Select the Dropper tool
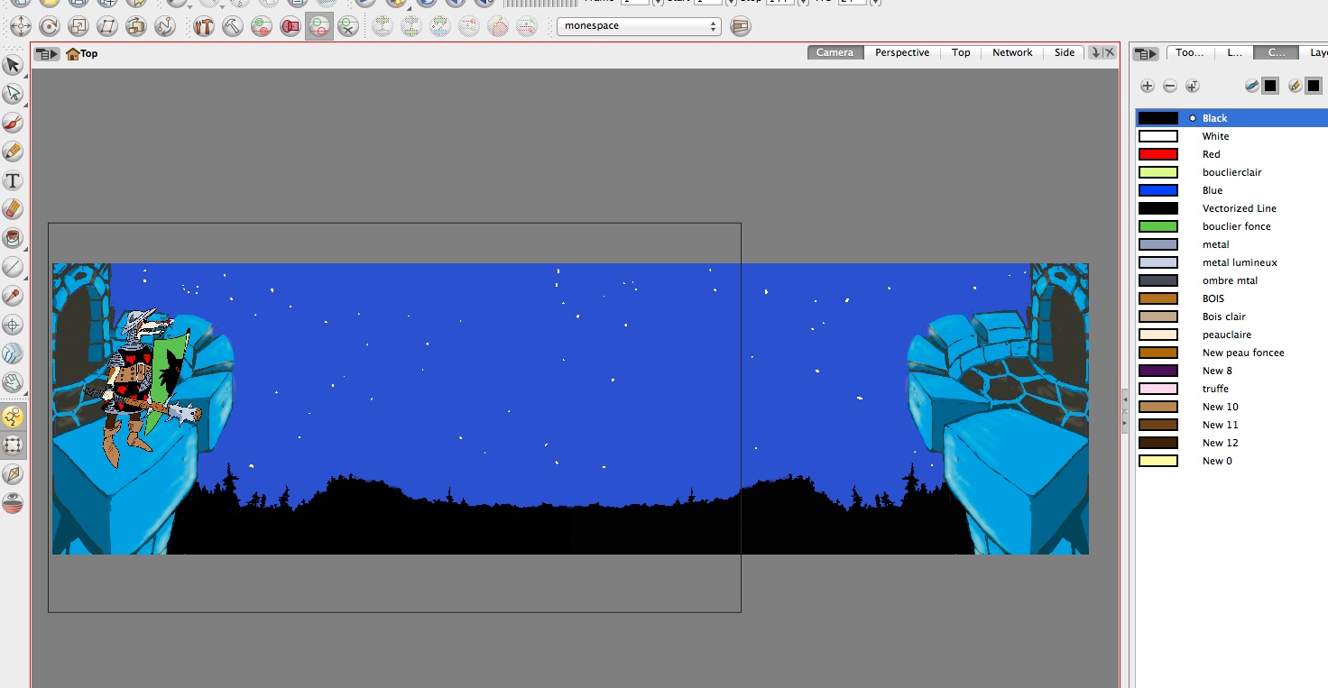Image resolution: width=1328 pixels, height=688 pixels. tap(13, 296)
